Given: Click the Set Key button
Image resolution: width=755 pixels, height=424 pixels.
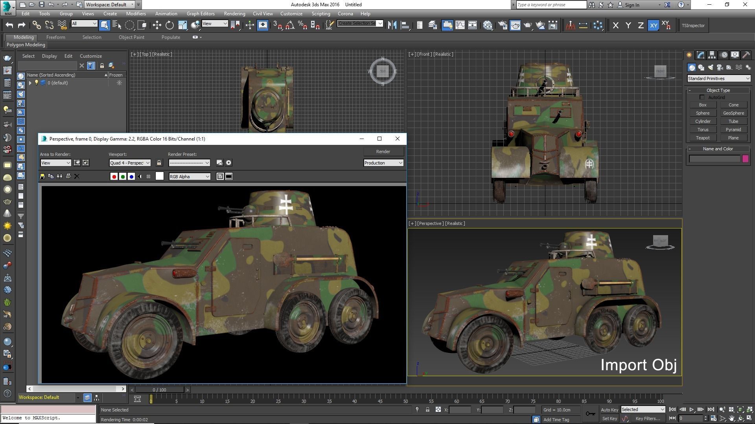Looking at the screenshot, I should pyautogui.click(x=610, y=419).
